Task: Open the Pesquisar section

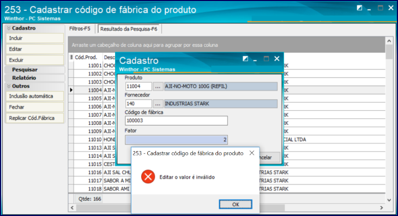Action: click(x=35, y=70)
